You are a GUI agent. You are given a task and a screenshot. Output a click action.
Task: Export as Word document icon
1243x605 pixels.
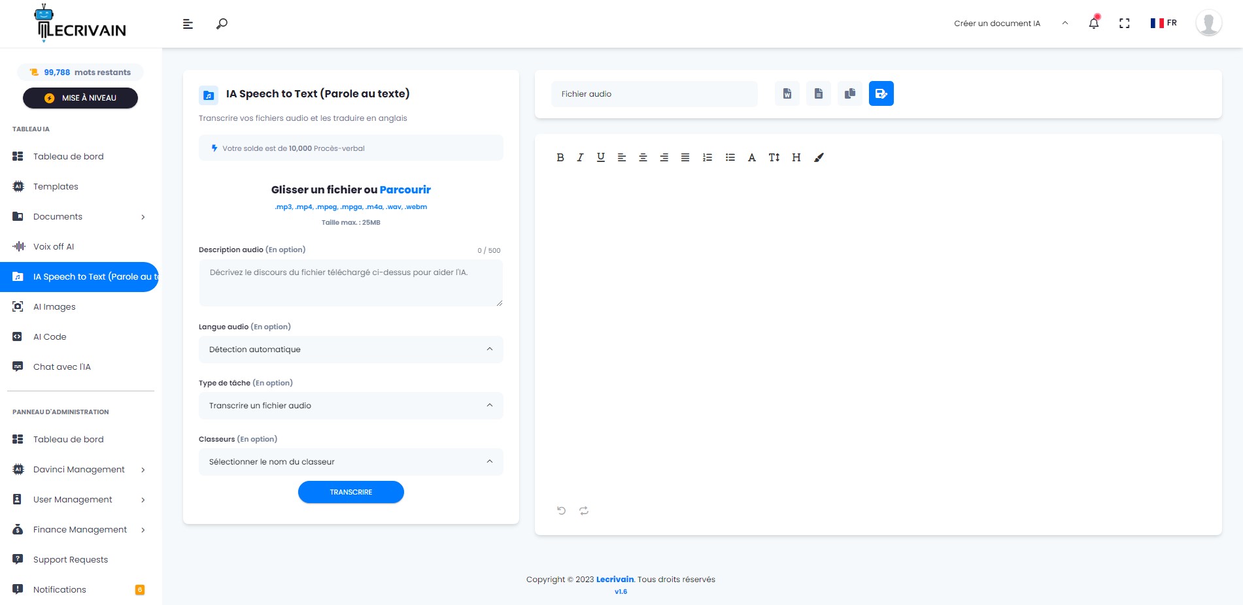click(x=787, y=93)
